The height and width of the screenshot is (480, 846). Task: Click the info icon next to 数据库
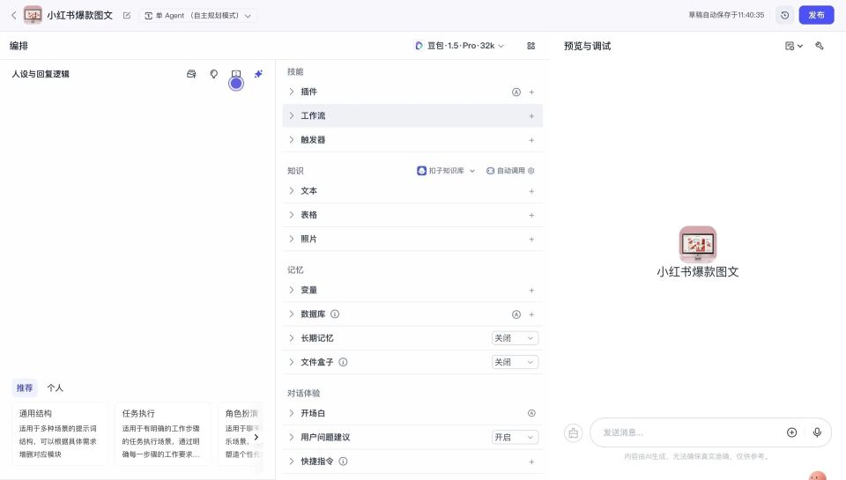pyautogui.click(x=335, y=314)
